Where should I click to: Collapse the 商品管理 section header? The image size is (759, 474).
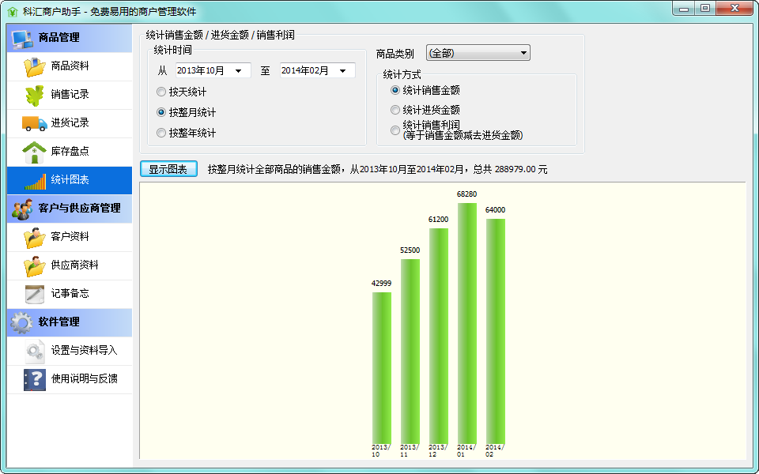click(x=70, y=38)
